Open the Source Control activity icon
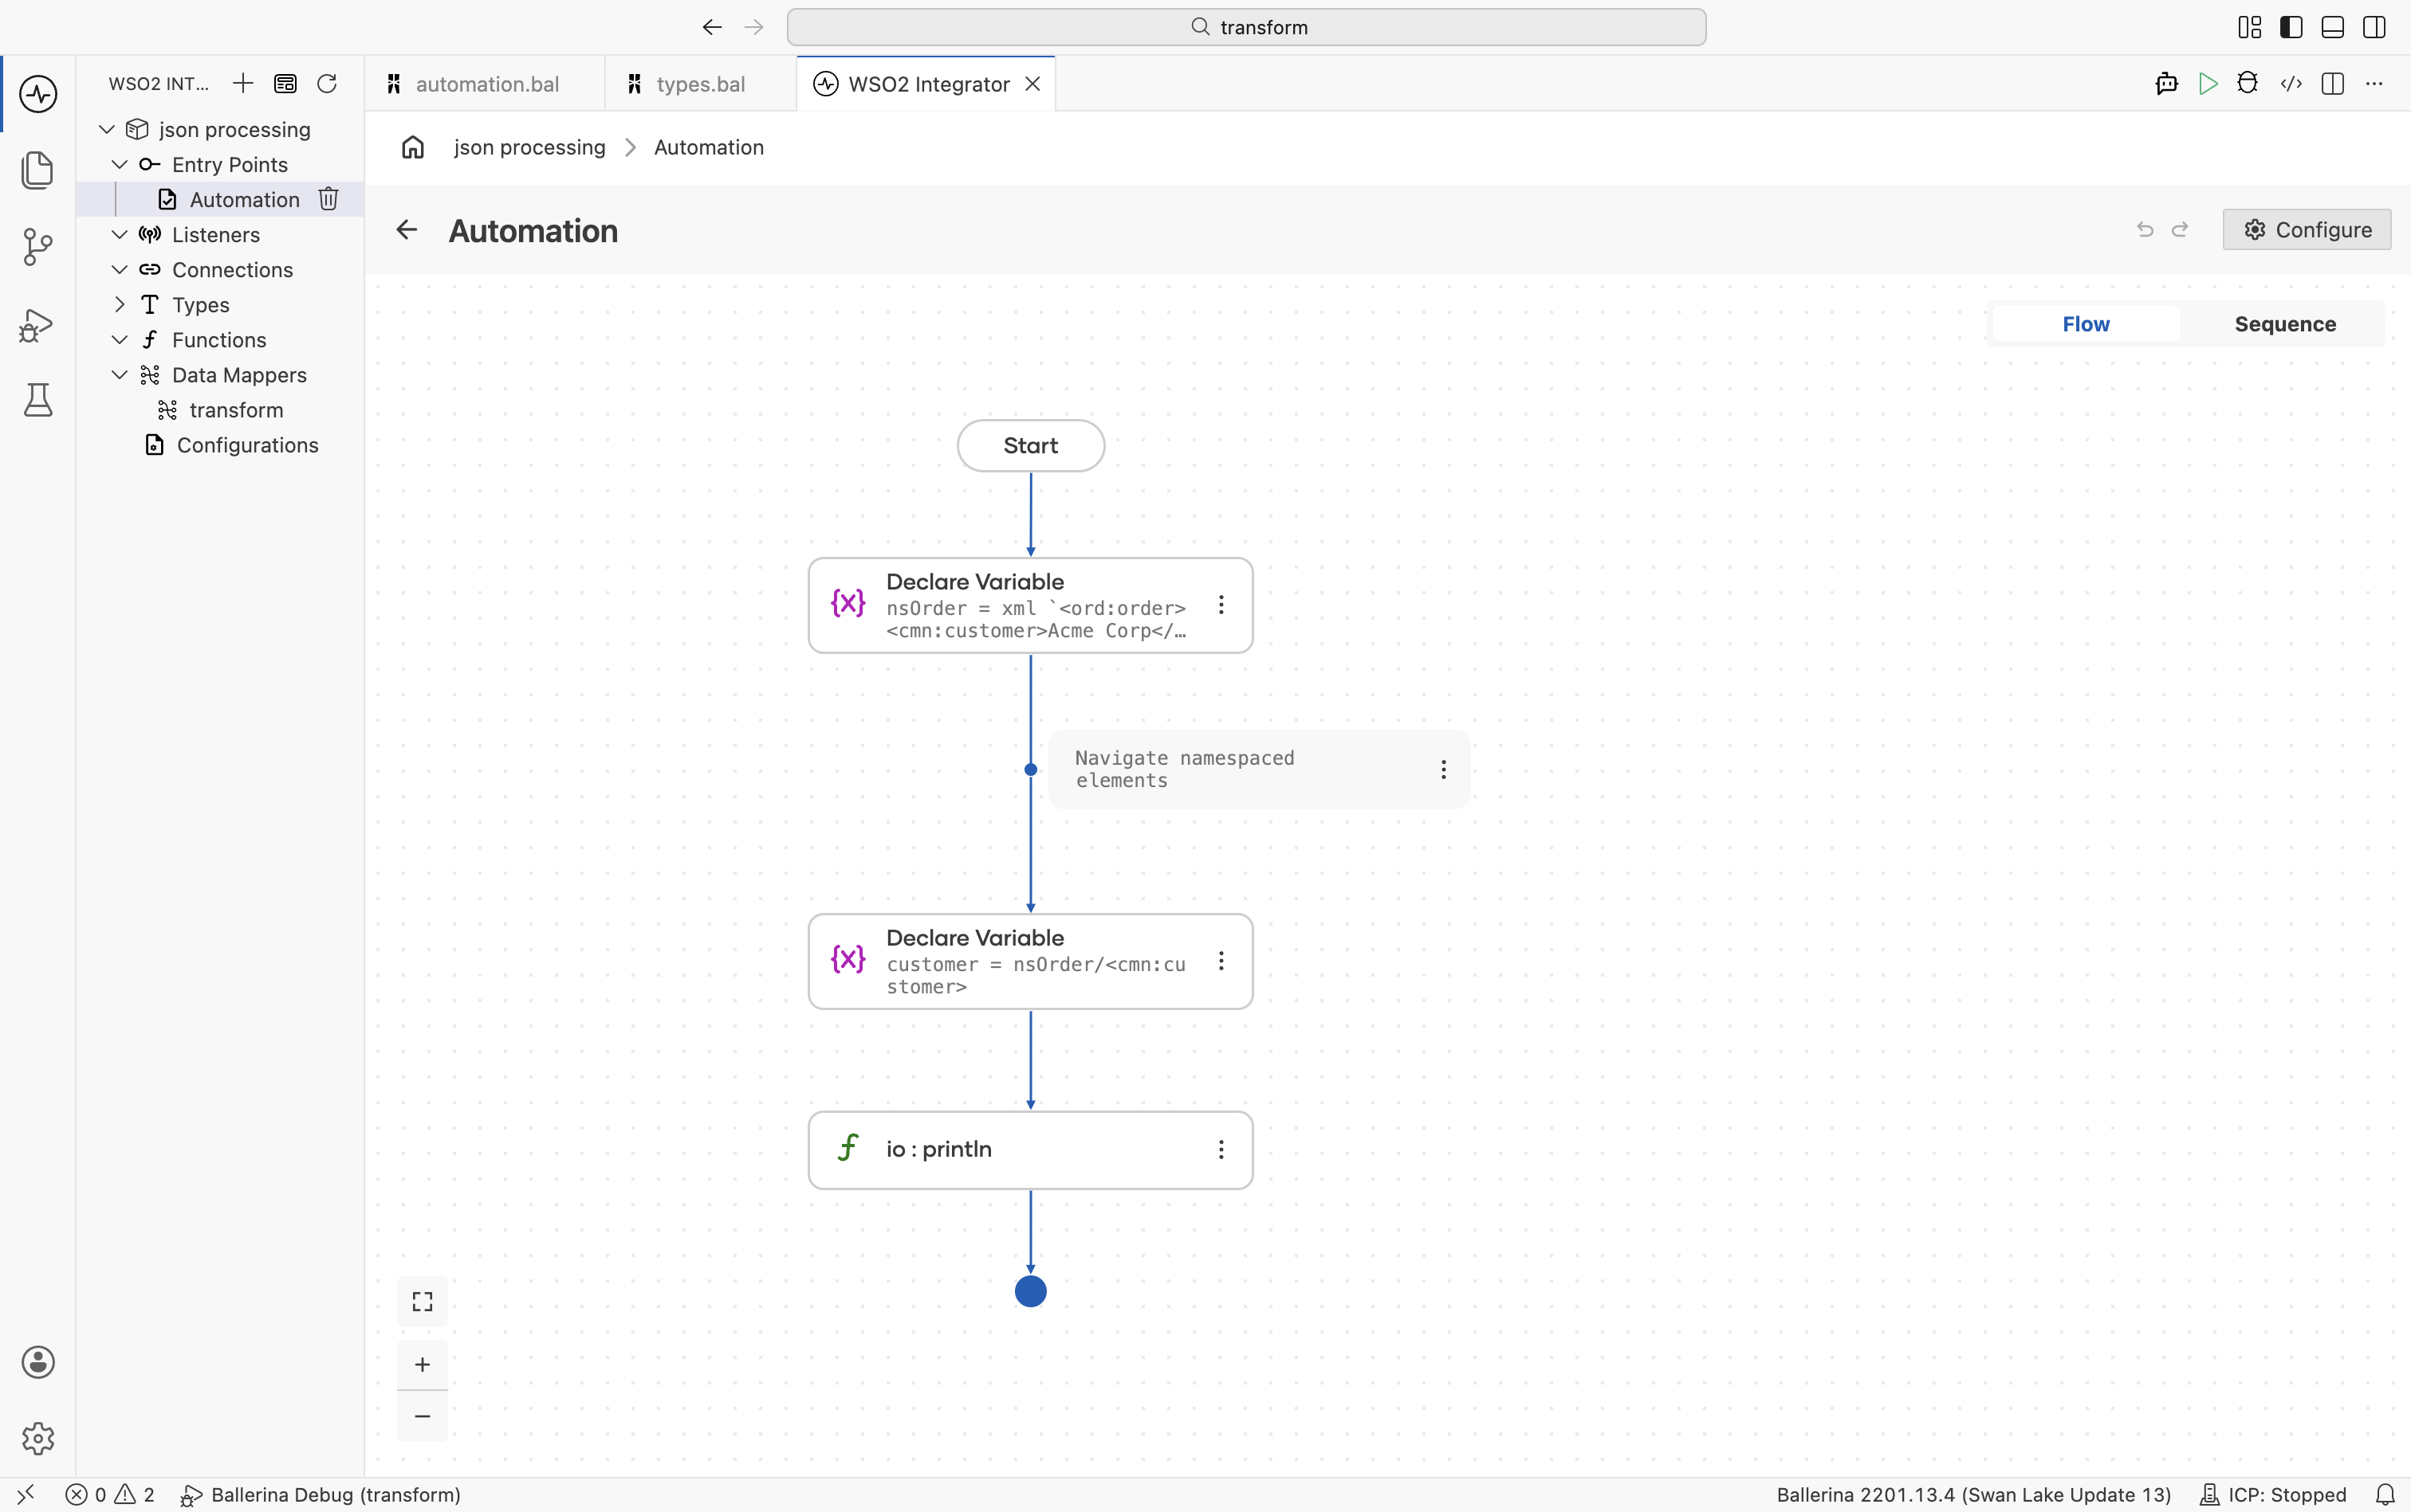Viewport: 2411px width, 1512px height. click(38, 247)
